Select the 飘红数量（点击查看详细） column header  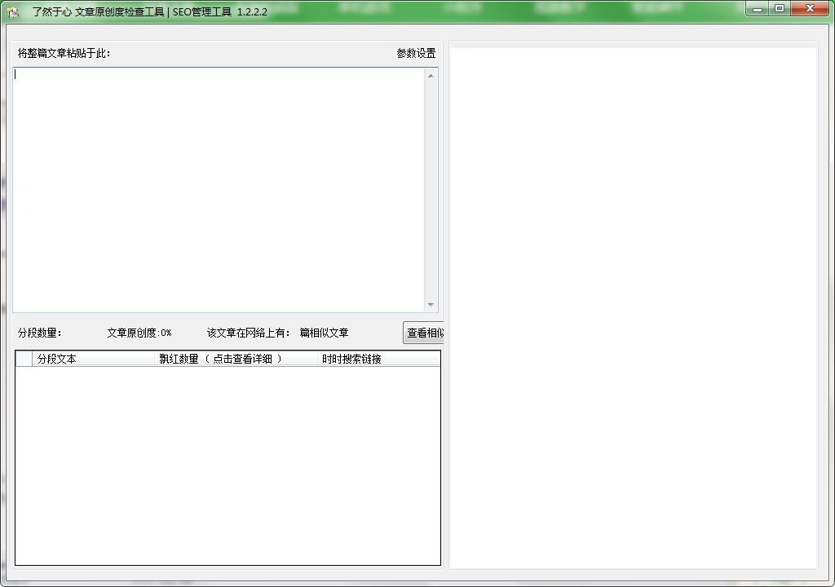236,359
